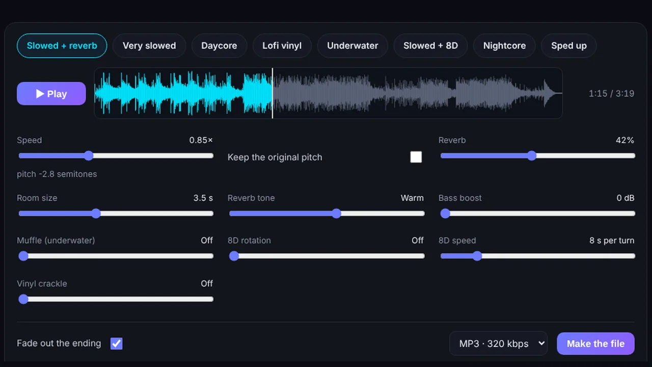
Task: Pick the Underwater preset
Action: (x=352, y=45)
